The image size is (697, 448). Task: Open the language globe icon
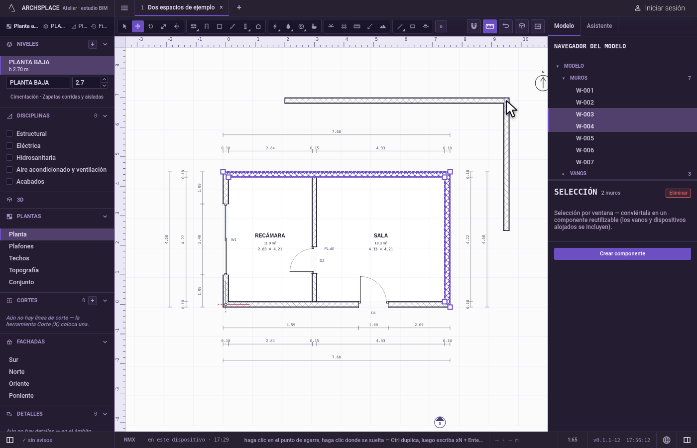pos(667,440)
